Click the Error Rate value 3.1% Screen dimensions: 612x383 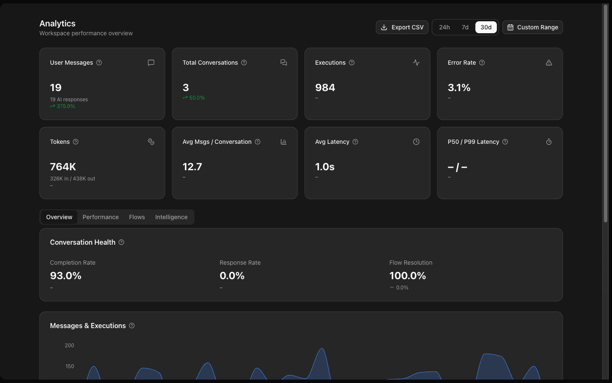tap(459, 88)
